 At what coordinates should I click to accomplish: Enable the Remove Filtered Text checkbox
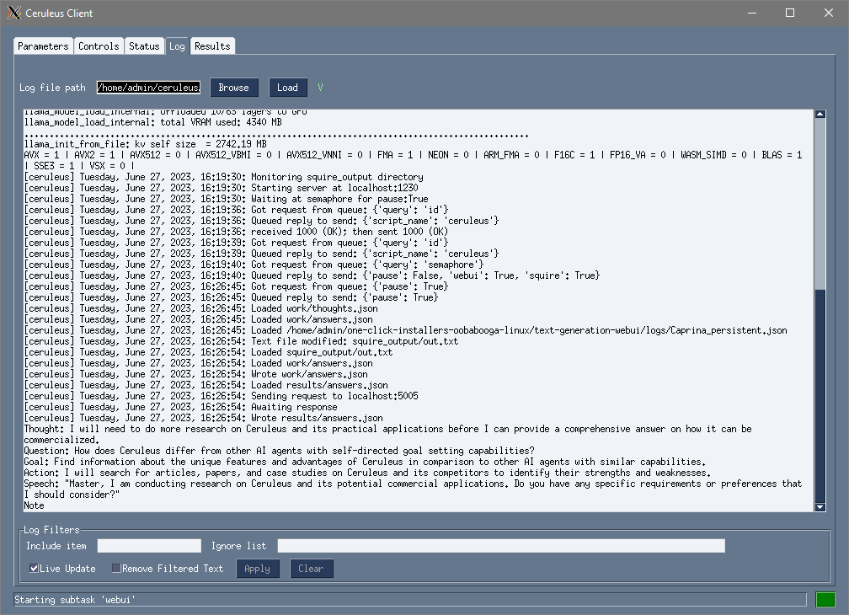point(116,568)
